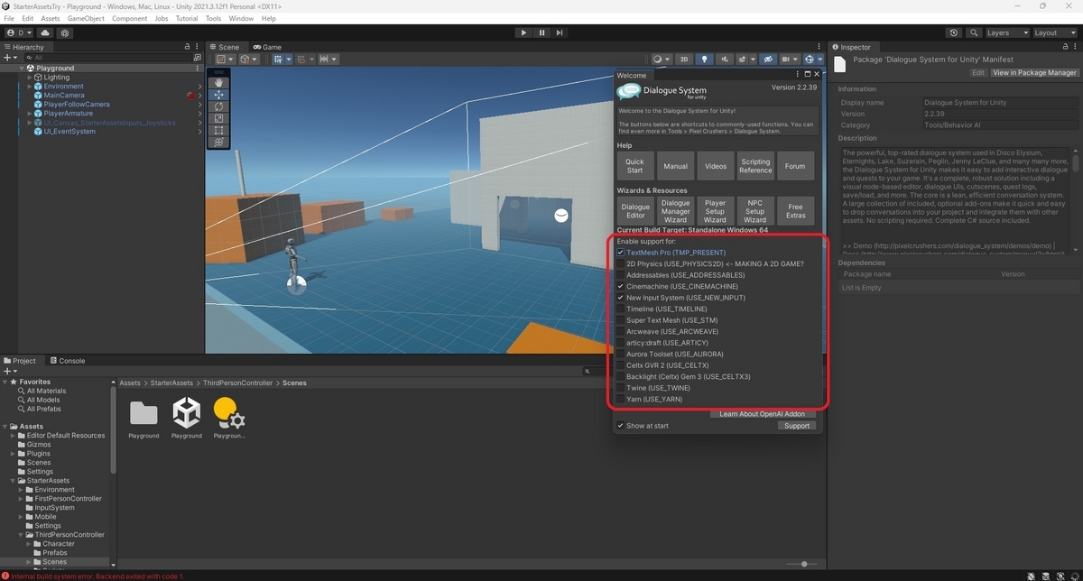The height and width of the screenshot is (581, 1083).
Task: Disable TextMesh Pro support checkbox
Action: pos(619,253)
